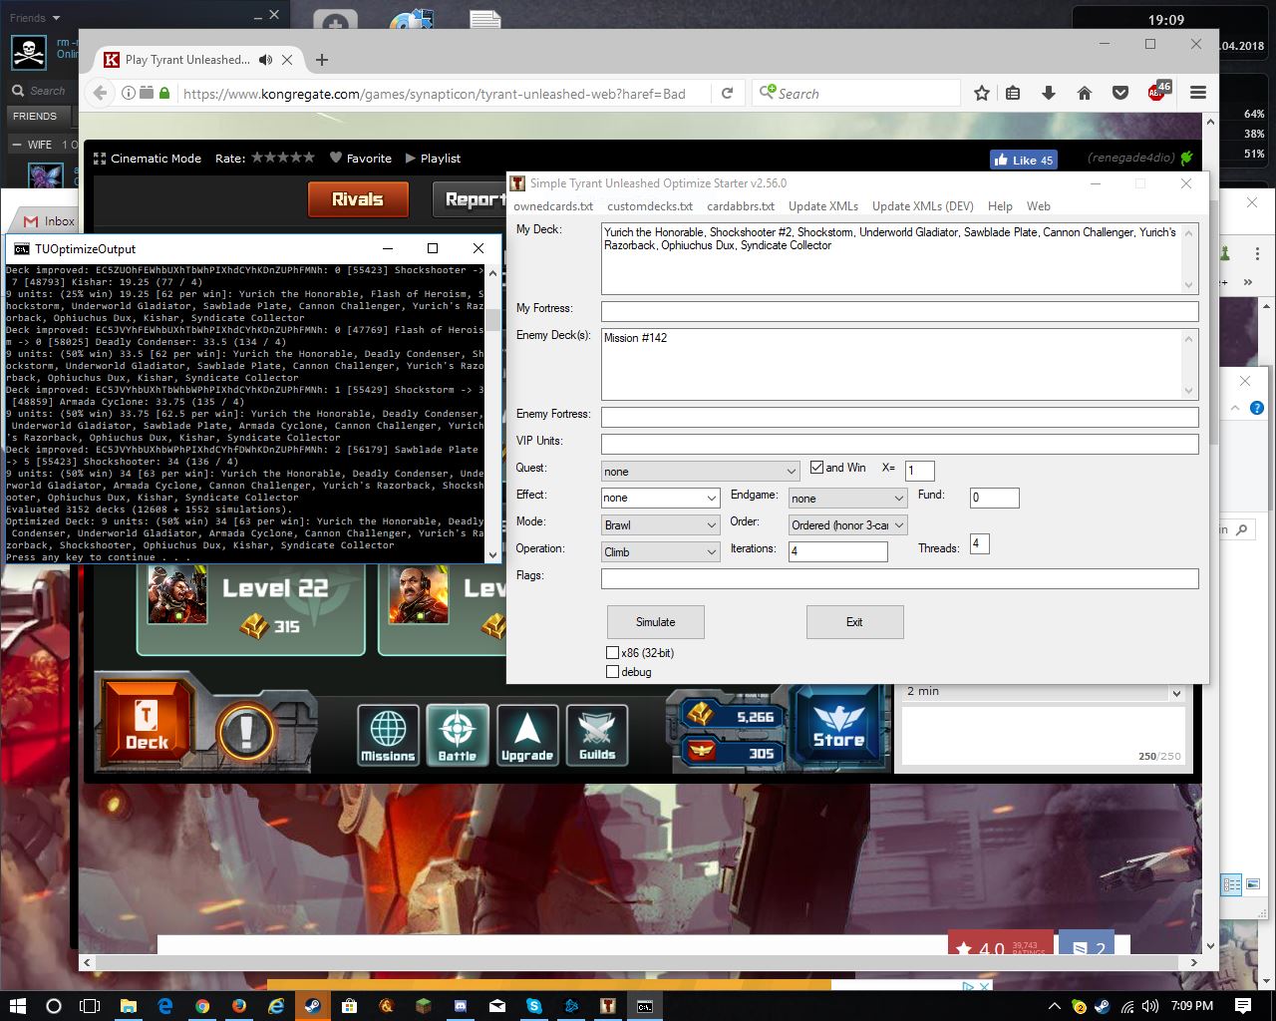Click the Update XMLs menu item

tap(823, 206)
